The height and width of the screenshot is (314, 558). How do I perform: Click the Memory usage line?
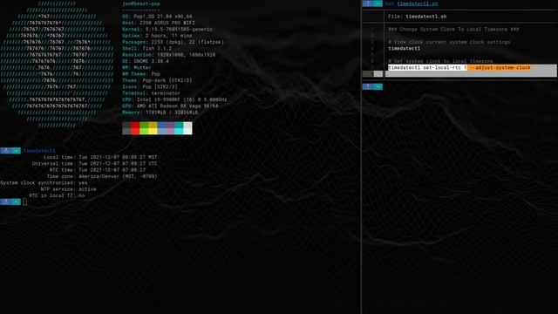160,113
